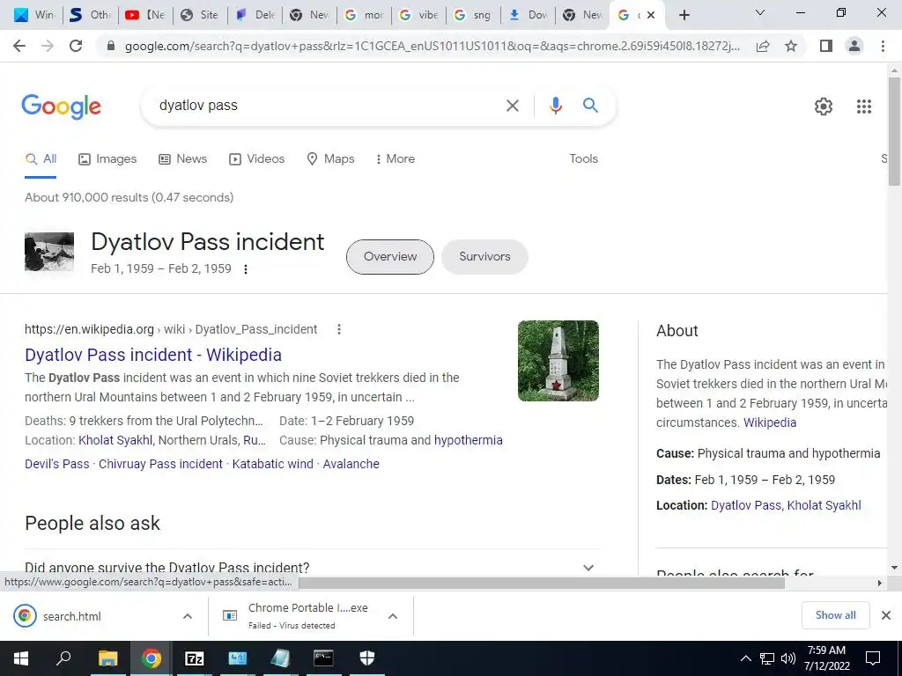Switch to Images results
This screenshot has width=902, height=676.
pyautogui.click(x=107, y=159)
